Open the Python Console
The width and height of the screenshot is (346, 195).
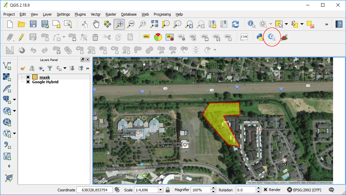pyautogui.click(x=260, y=37)
